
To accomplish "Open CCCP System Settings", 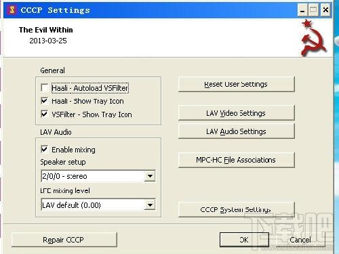I will coord(237,209).
